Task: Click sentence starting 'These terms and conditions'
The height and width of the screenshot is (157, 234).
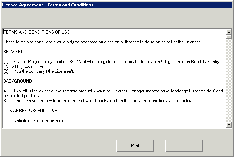Action: click(x=103, y=42)
